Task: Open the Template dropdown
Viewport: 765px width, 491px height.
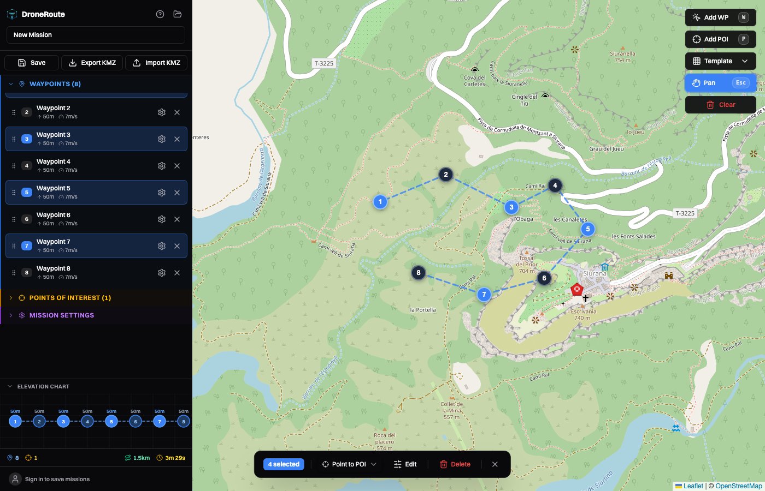Action: click(x=720, y=61)
